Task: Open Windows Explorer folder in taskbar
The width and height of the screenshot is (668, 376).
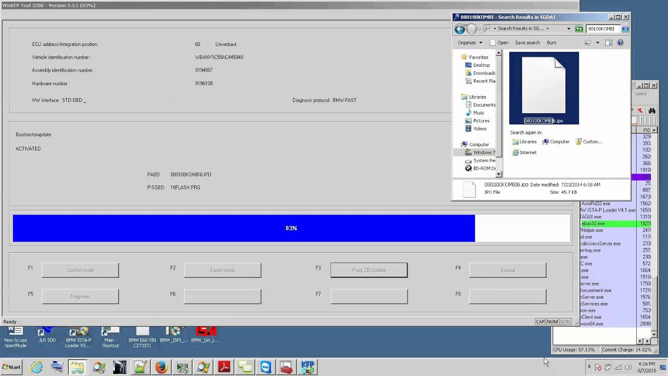Action: click(77, 368)
